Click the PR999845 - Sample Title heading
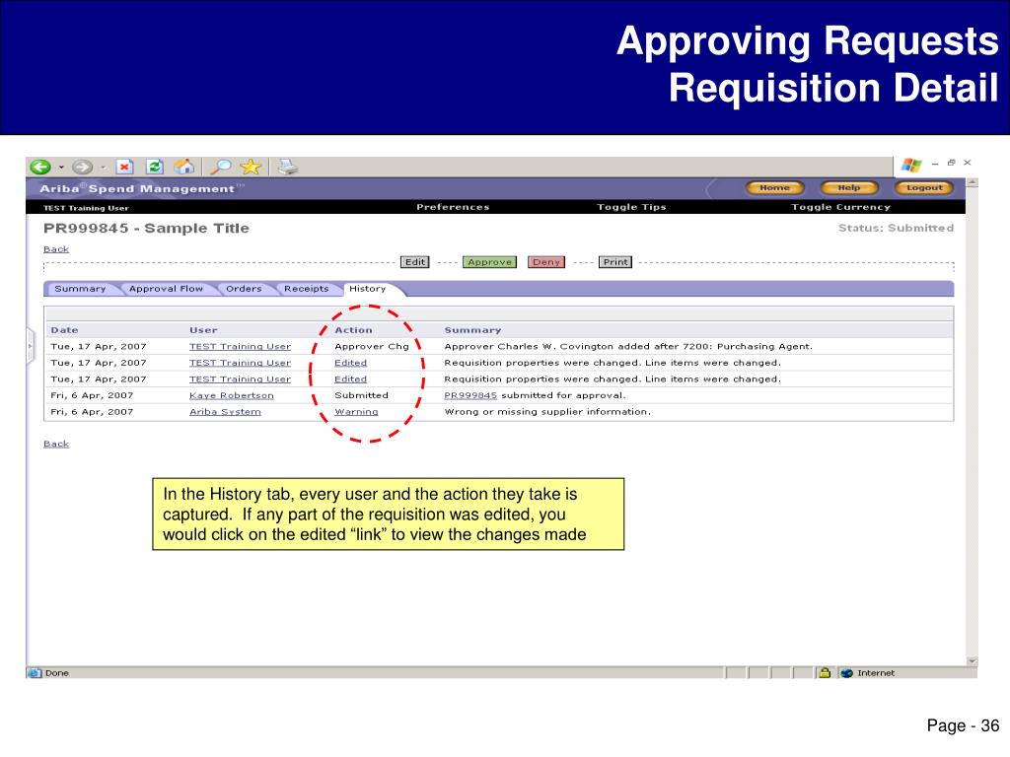 [146, 229]
